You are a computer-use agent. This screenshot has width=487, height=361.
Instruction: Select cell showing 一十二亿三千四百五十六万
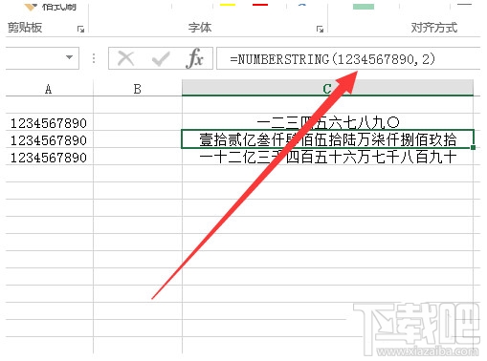(x=327, y=157)
